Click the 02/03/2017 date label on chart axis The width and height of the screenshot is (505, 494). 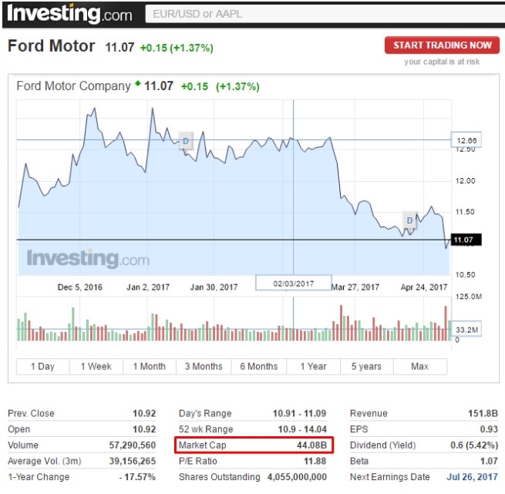pos(294,284)
